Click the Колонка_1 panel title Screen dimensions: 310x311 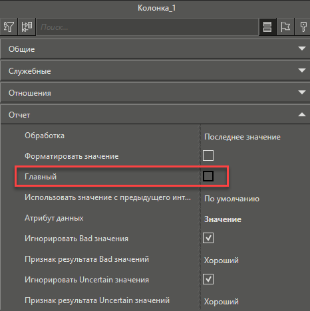click(156, 8)
